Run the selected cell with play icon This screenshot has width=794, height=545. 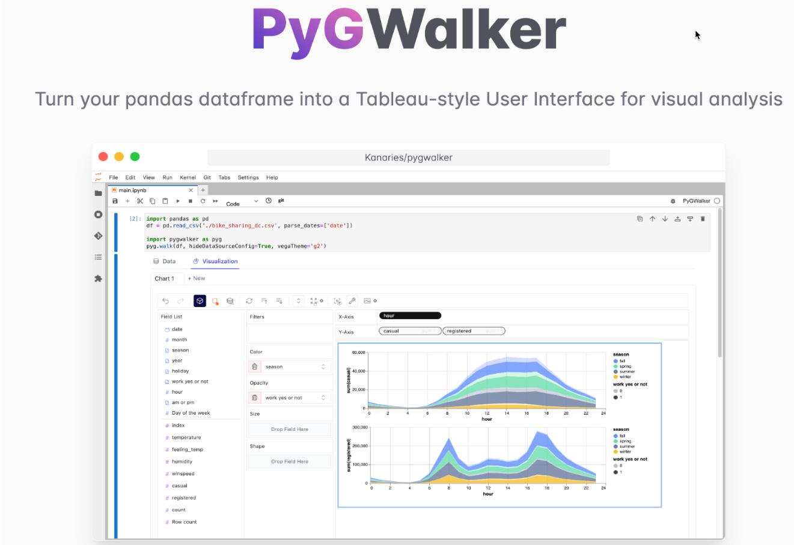point(178,201)
